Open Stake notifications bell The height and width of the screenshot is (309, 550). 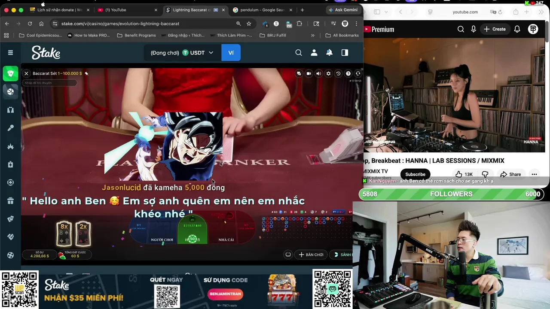pyautogui.click(x=329, y=52)
